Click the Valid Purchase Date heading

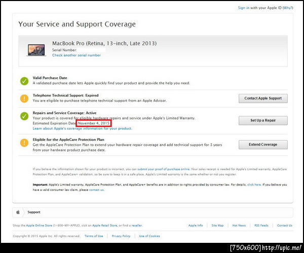coord(50,78)
